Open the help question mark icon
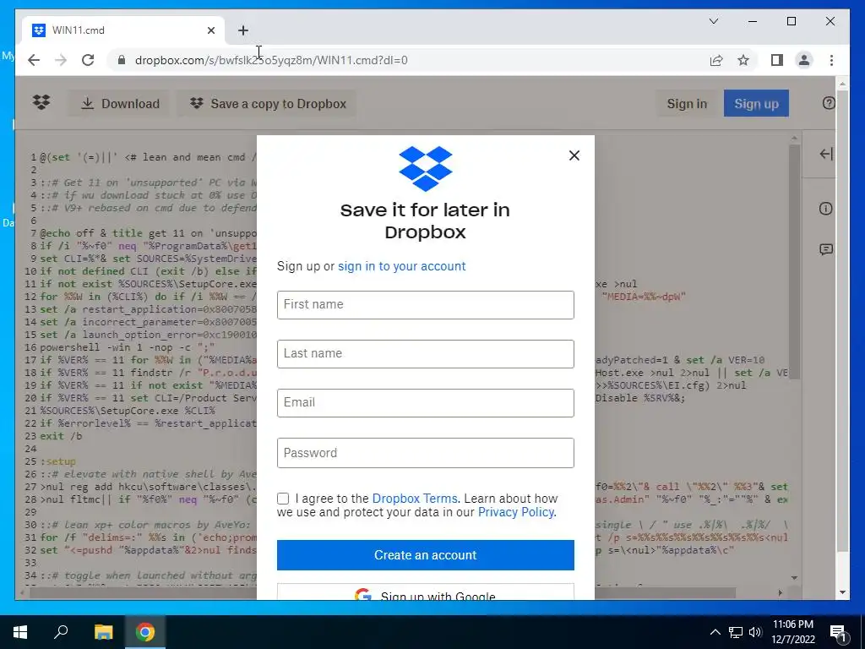The width and height of the screenshot is (865, 649). 829,103
